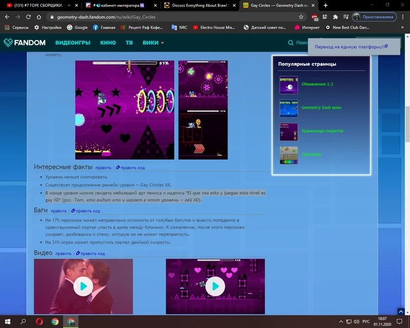Screen dimensions: 410x328
Task: Open Chrome three-dot menu
Action: (403, 17)
